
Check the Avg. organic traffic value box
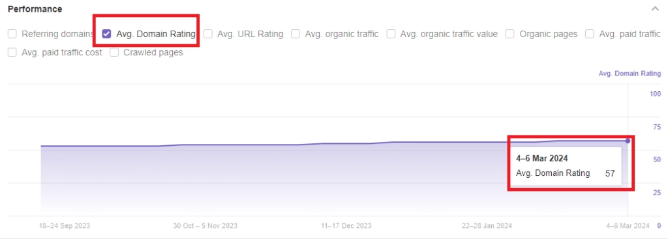click(x=391, y=34)
